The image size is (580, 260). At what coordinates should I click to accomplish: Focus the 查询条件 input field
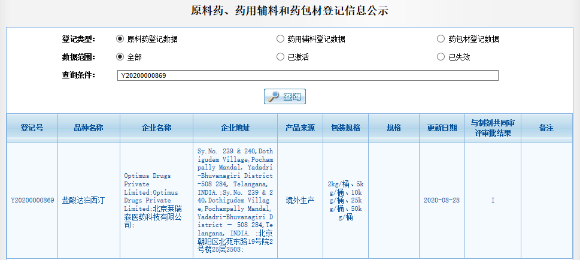point(308,75)
